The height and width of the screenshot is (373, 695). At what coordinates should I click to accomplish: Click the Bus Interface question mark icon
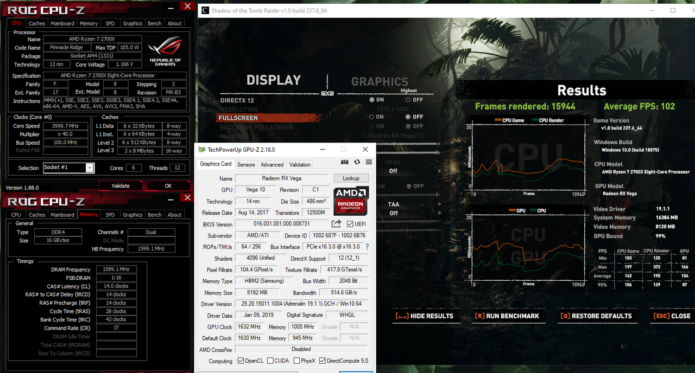[x=367, y=247]
